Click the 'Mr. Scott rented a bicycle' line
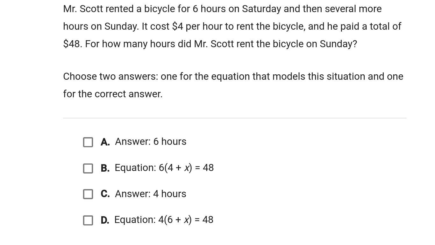Image resolution: width=435 pixels, height=245 pixels. coord(222,9)
